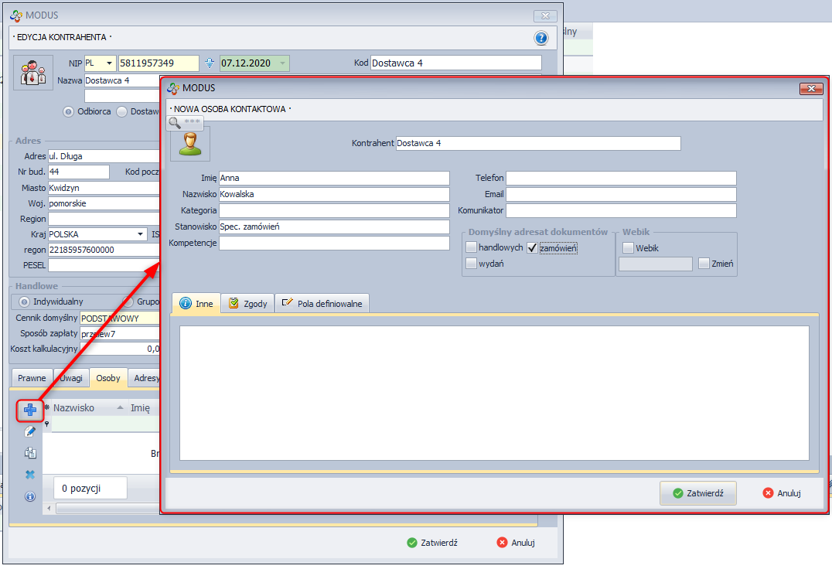Select the Indywidualny radio button
The width and height of the screenshot is (832, 569).
[25, 302]
